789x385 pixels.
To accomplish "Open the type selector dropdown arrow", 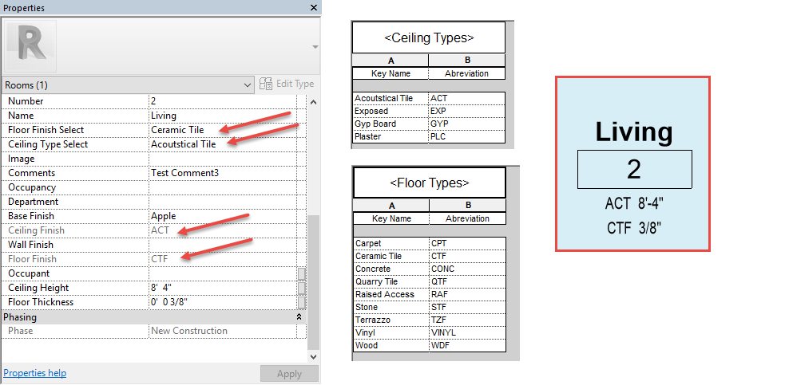I will coord(315,47).
